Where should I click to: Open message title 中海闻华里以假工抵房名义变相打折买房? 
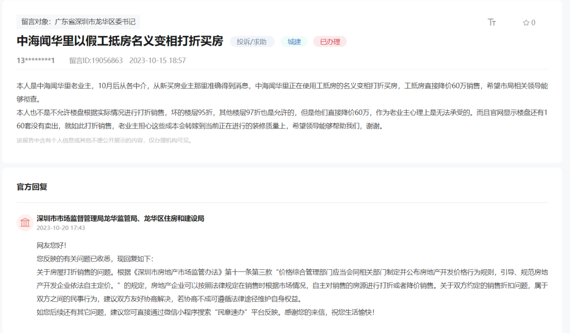pos(119,41)
